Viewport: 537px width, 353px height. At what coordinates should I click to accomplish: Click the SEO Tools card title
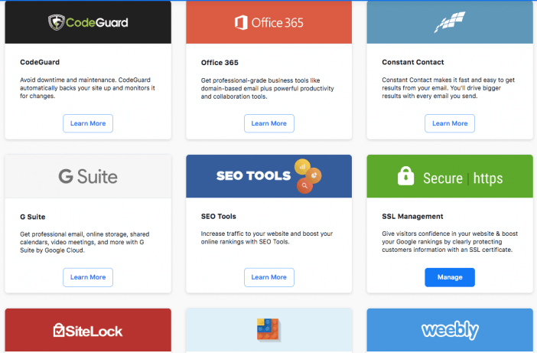(219, 216)
